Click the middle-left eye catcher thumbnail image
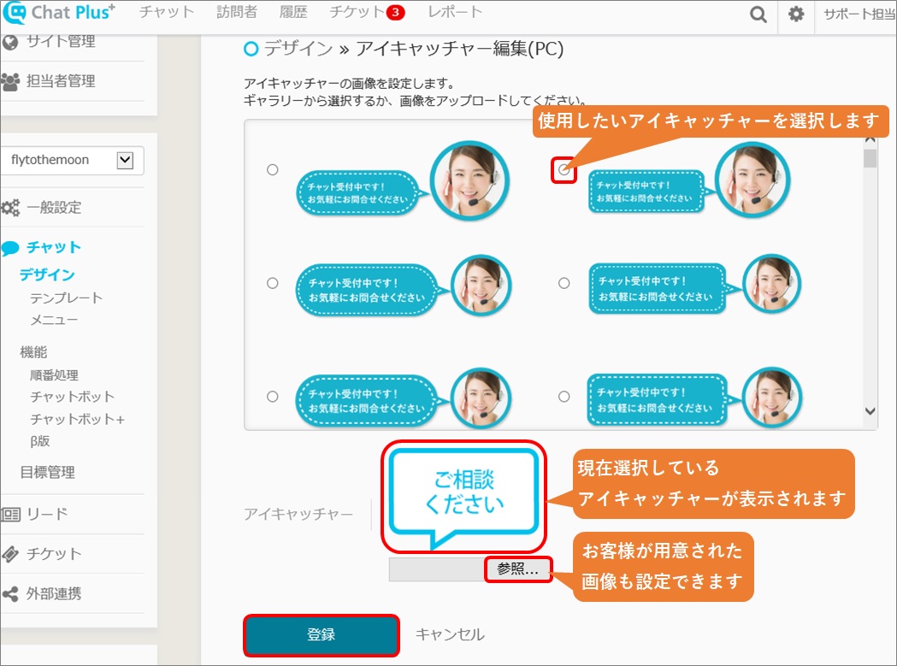 (x=404, y=286)
